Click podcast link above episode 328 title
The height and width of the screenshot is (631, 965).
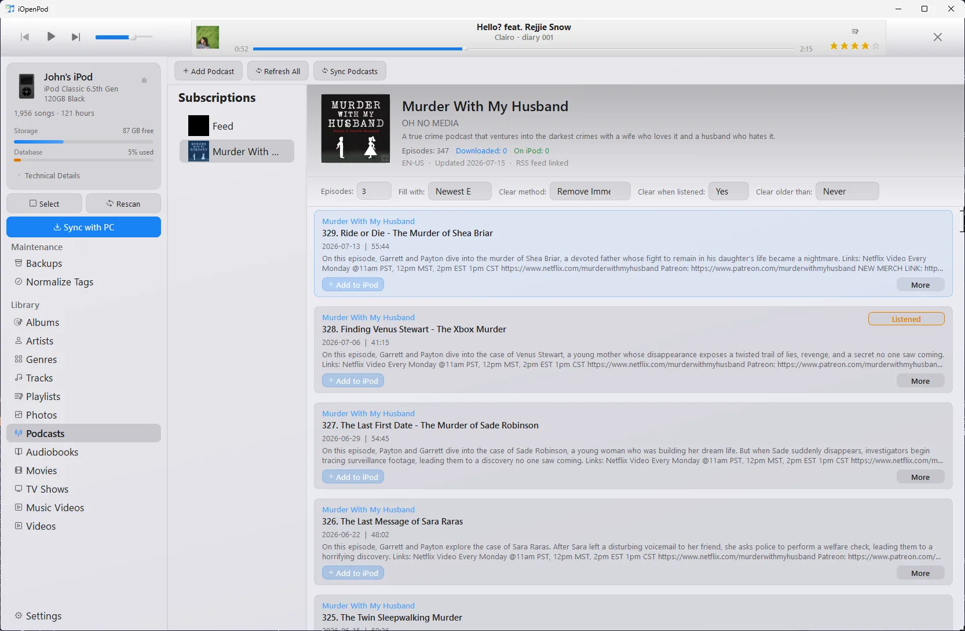click(x=368, y=317)
